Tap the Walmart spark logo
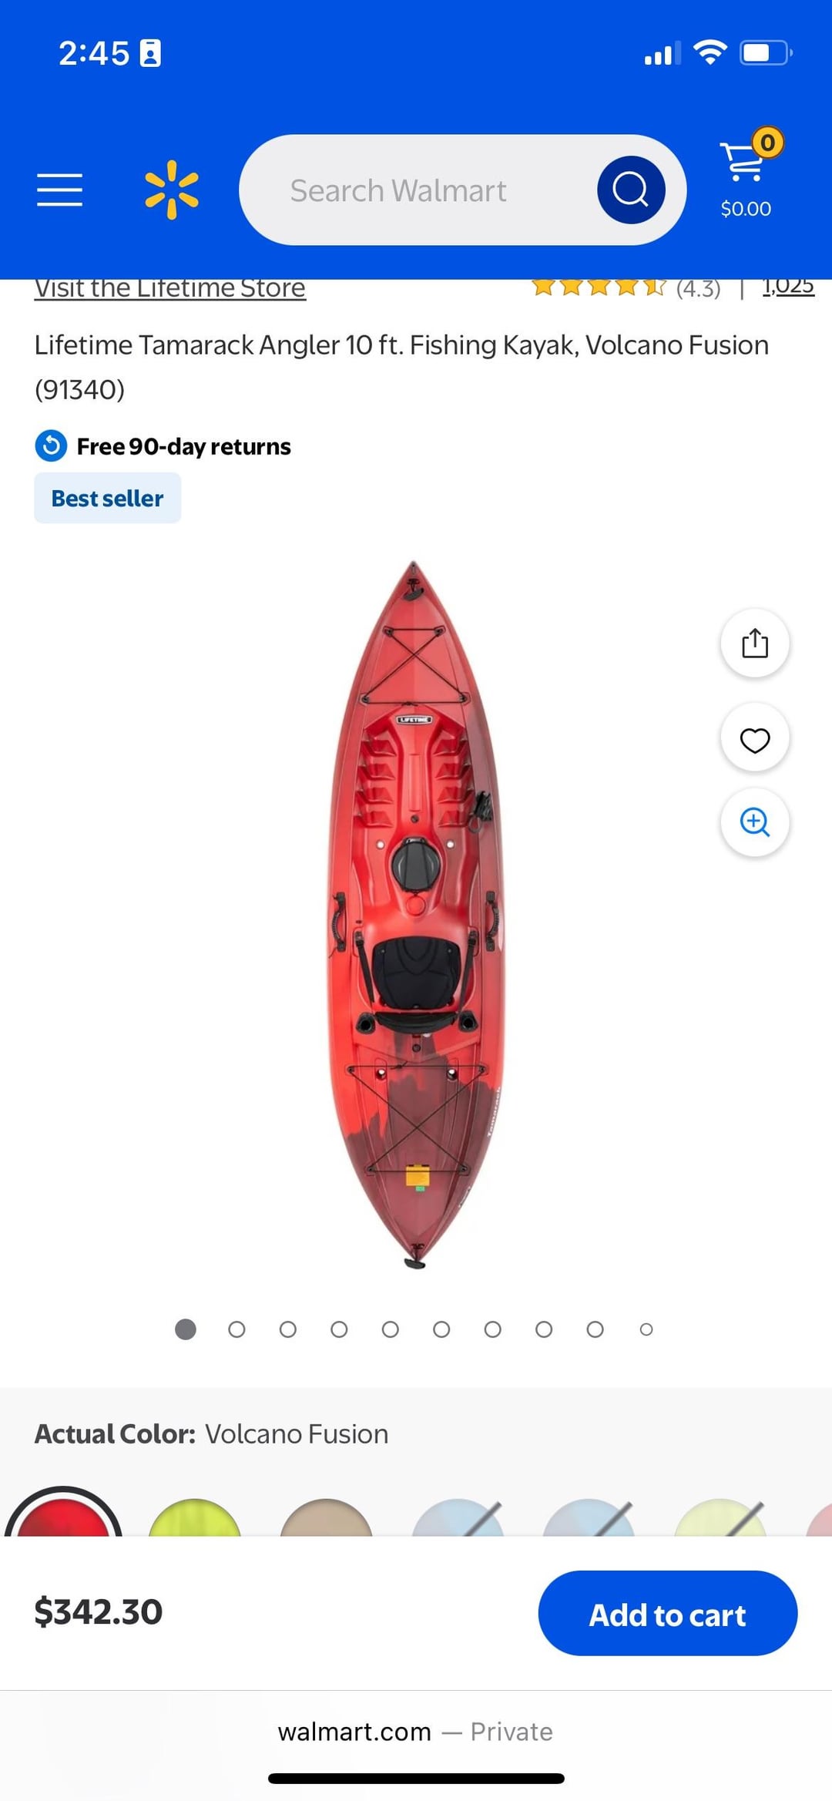 (172, 190)
